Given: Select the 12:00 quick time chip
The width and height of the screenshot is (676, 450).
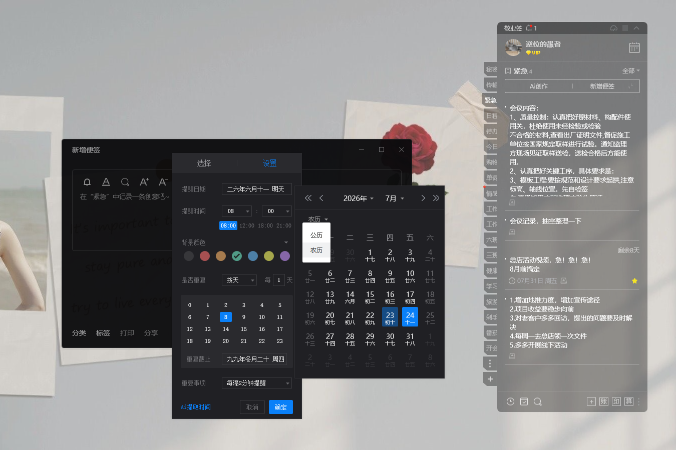Looking at the screenshot, I should pos(247,225).
